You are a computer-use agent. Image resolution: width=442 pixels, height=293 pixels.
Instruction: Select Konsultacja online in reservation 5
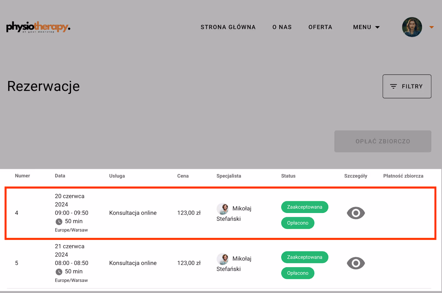(x=133, y=263)
